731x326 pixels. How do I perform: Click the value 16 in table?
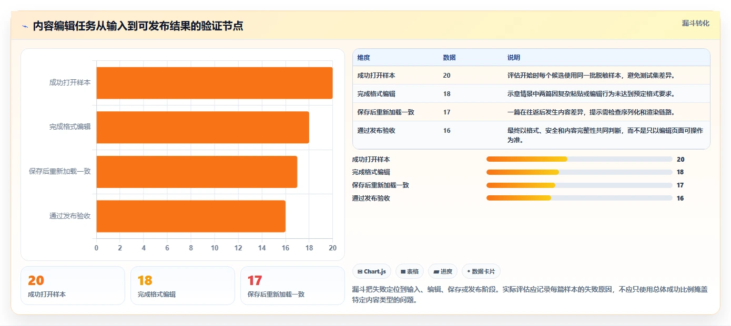(447, 130)
